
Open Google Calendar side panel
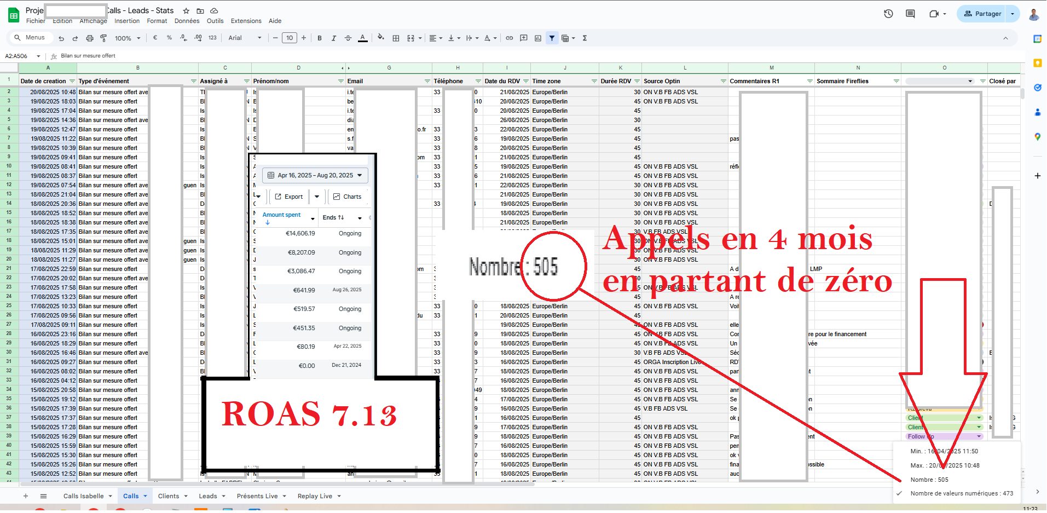(1037, 38)
